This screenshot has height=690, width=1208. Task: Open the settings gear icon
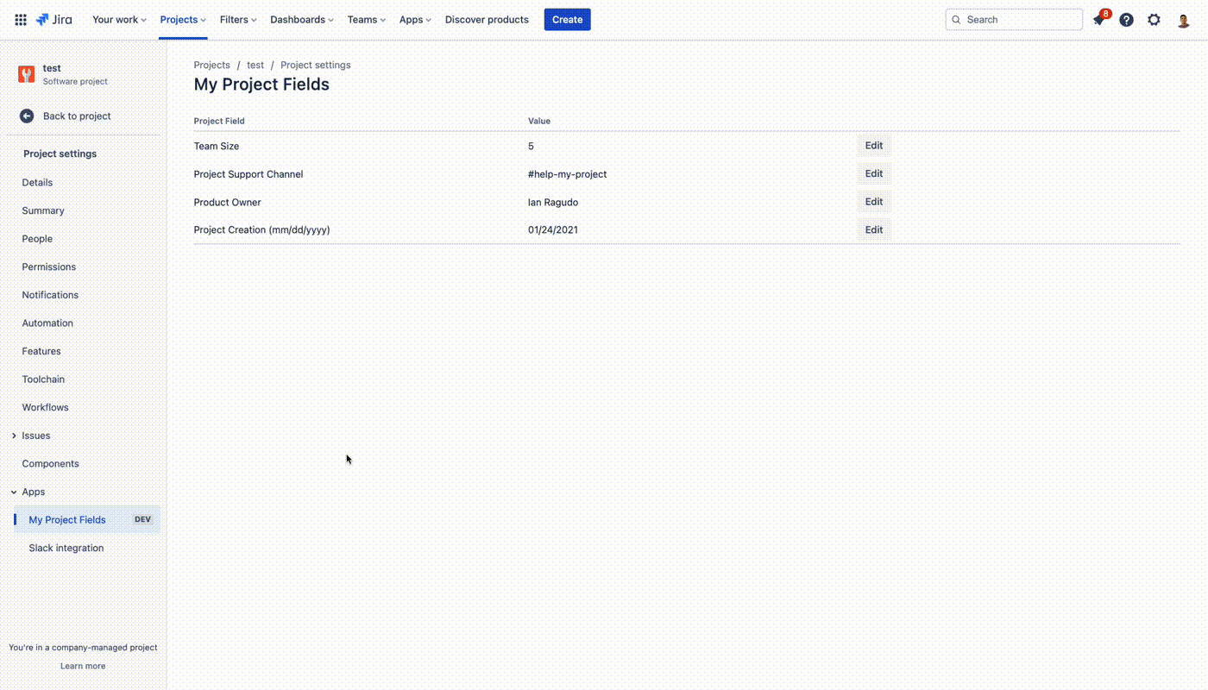click(x=1154, y=20)
